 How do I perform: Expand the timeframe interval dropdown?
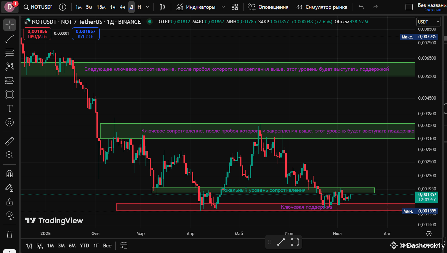tap(148, 7)
